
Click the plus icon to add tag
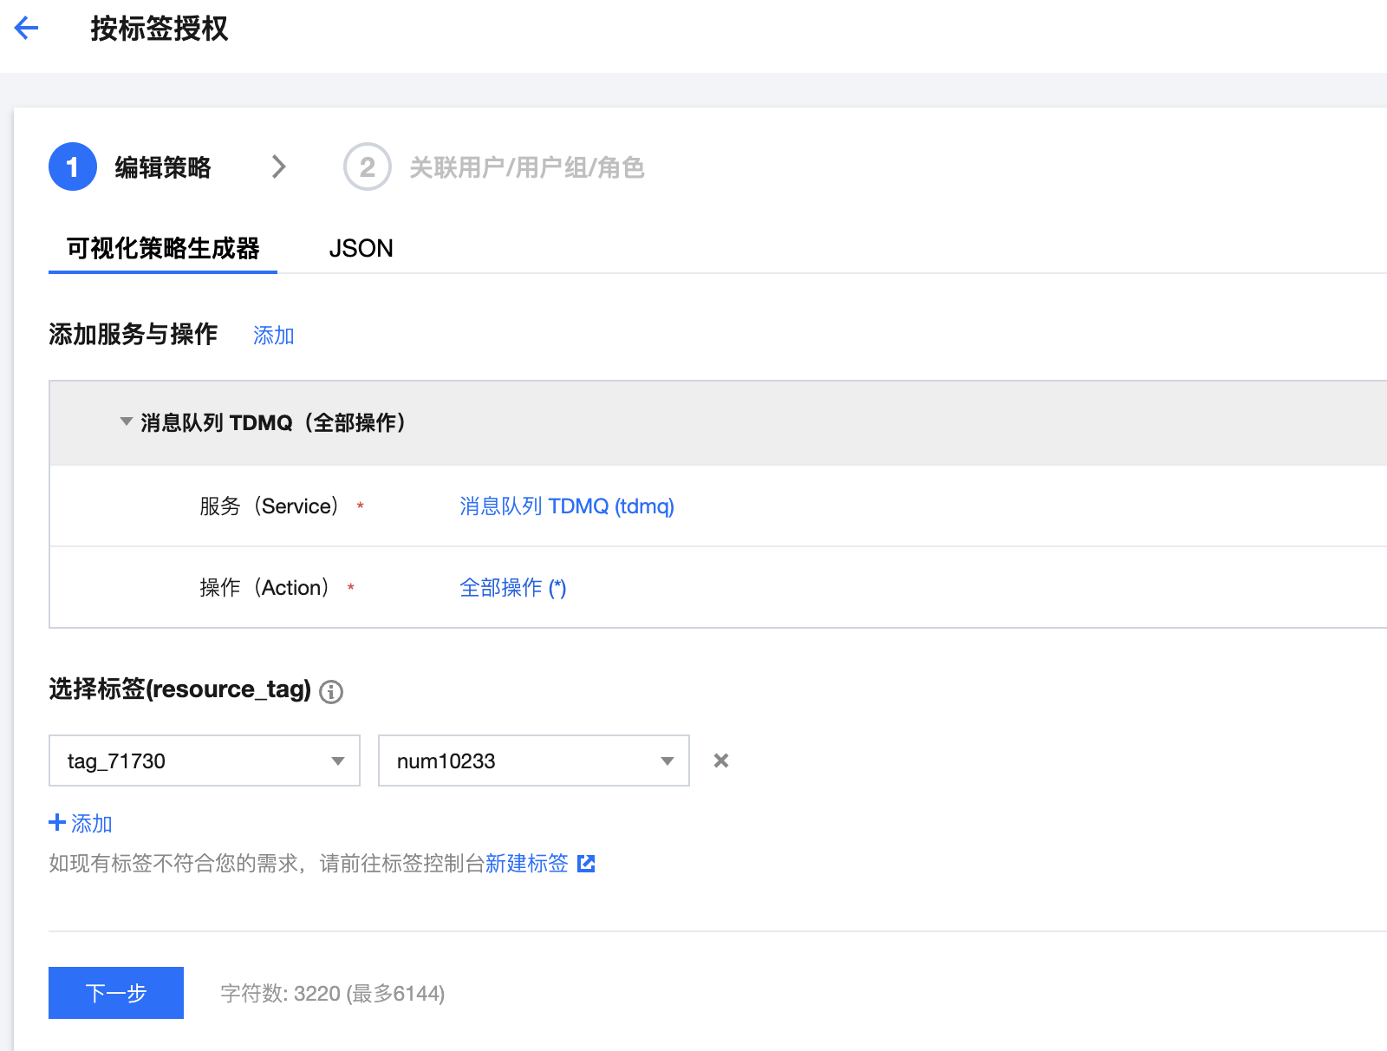click(x=57, y=822)
